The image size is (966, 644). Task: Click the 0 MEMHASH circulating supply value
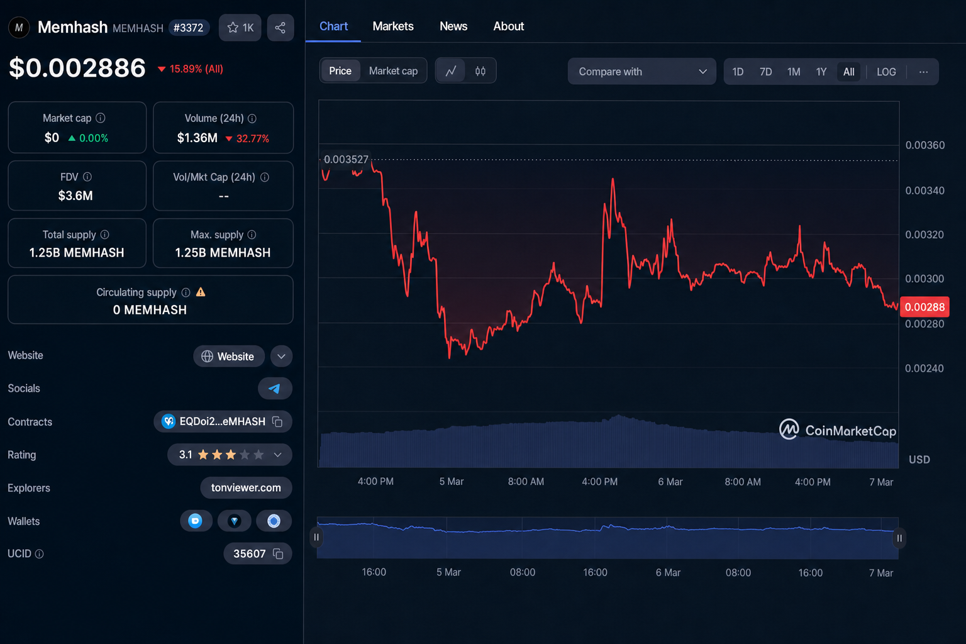pos(150,310)
